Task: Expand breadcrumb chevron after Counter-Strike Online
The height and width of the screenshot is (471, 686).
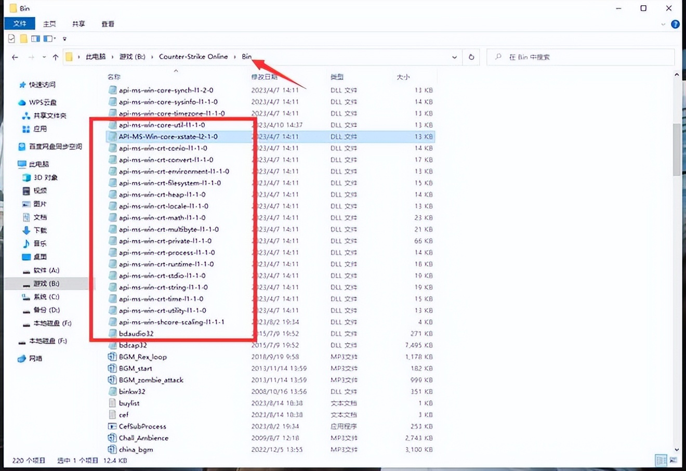Action: tap(234, 57)
